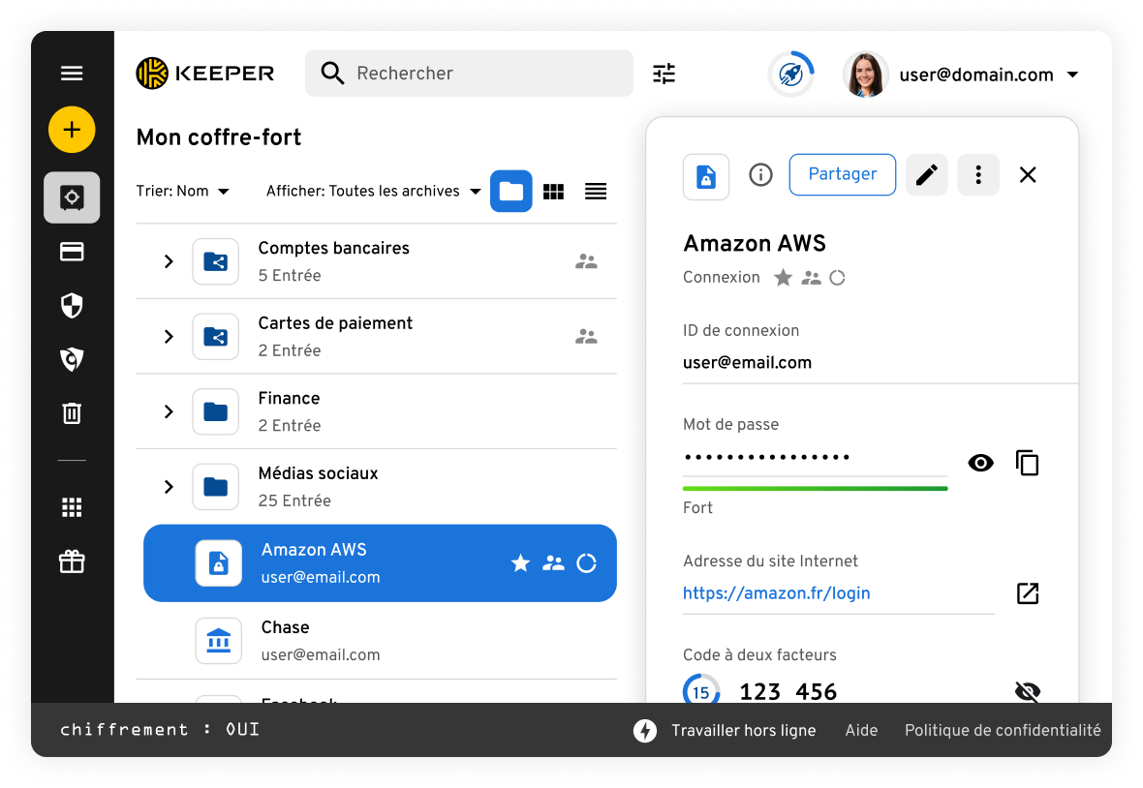Close the Amazon AWS detail panel
Image resolution: width=1143 pixels, height=788 pixels.
[x=1028, y=175]
